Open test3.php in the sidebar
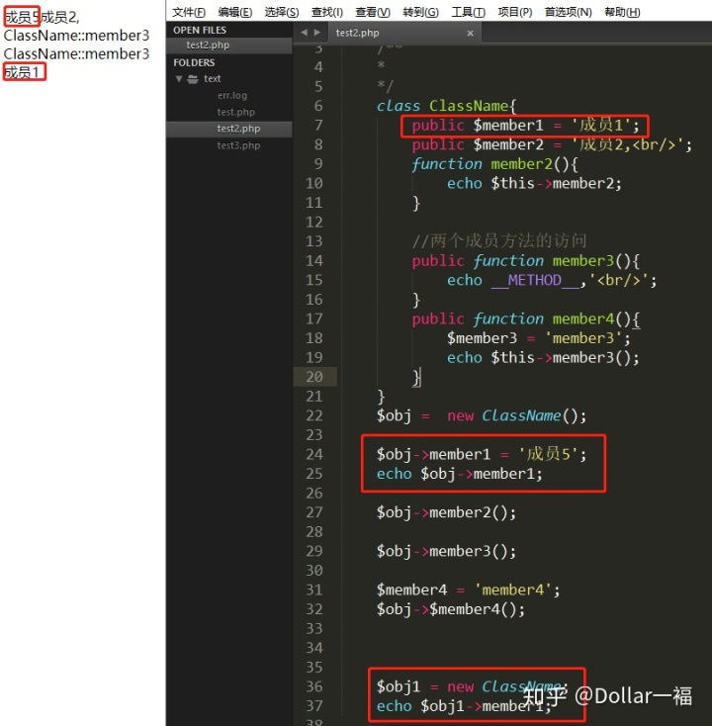 (239, 145)
